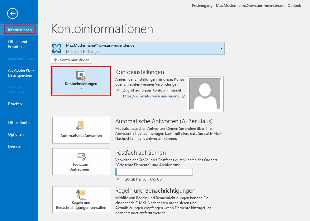Screen dimensions: 310x221
Task: Click the Kontoeinstellungen person-gear icon
Action: click(x=81, y=76)
